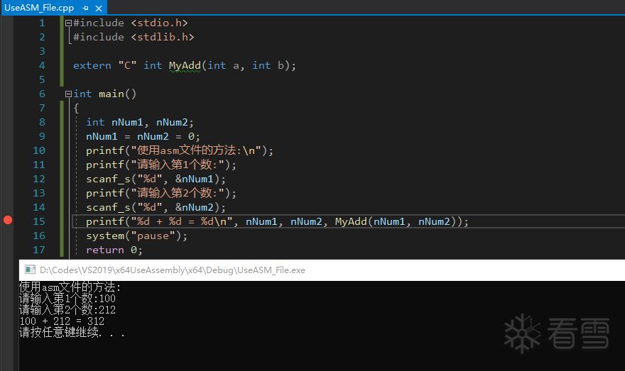The height and width of the screenshot is (371, 625).
Task: Click console line 请输入第2个数:212
Action: click(67, 310)
